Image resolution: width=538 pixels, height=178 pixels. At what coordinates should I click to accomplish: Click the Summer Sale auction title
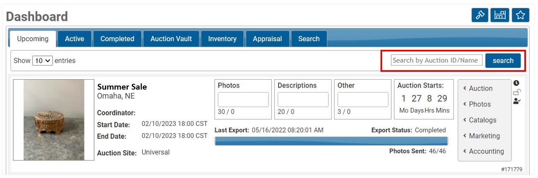point(122,87)
